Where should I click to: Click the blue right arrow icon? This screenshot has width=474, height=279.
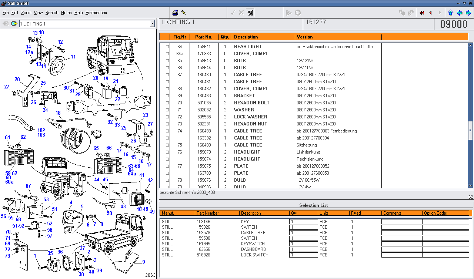coord(469,13)
